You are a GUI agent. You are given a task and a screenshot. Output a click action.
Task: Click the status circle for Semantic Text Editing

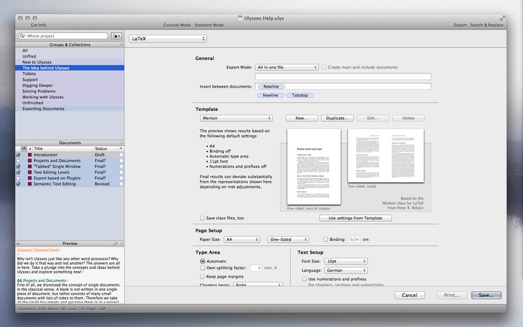point(121,184)
